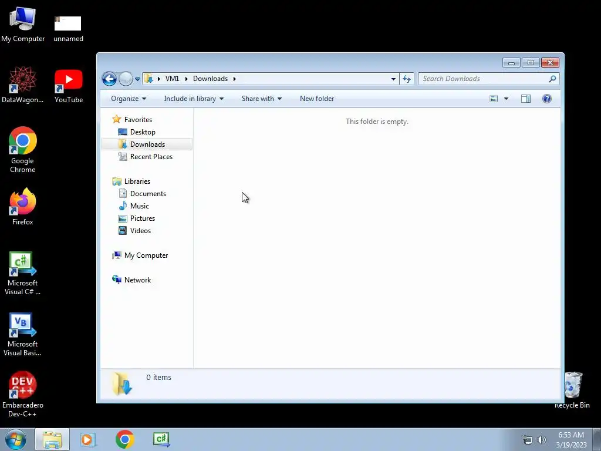
Task: Click the folder icon in address bar
Action: 148,79
